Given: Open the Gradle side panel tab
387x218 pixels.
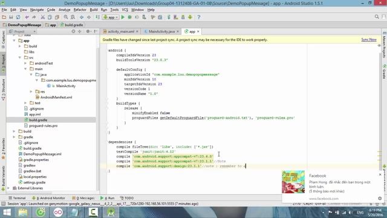Looking at the screenshot, I should coord(385,72).
